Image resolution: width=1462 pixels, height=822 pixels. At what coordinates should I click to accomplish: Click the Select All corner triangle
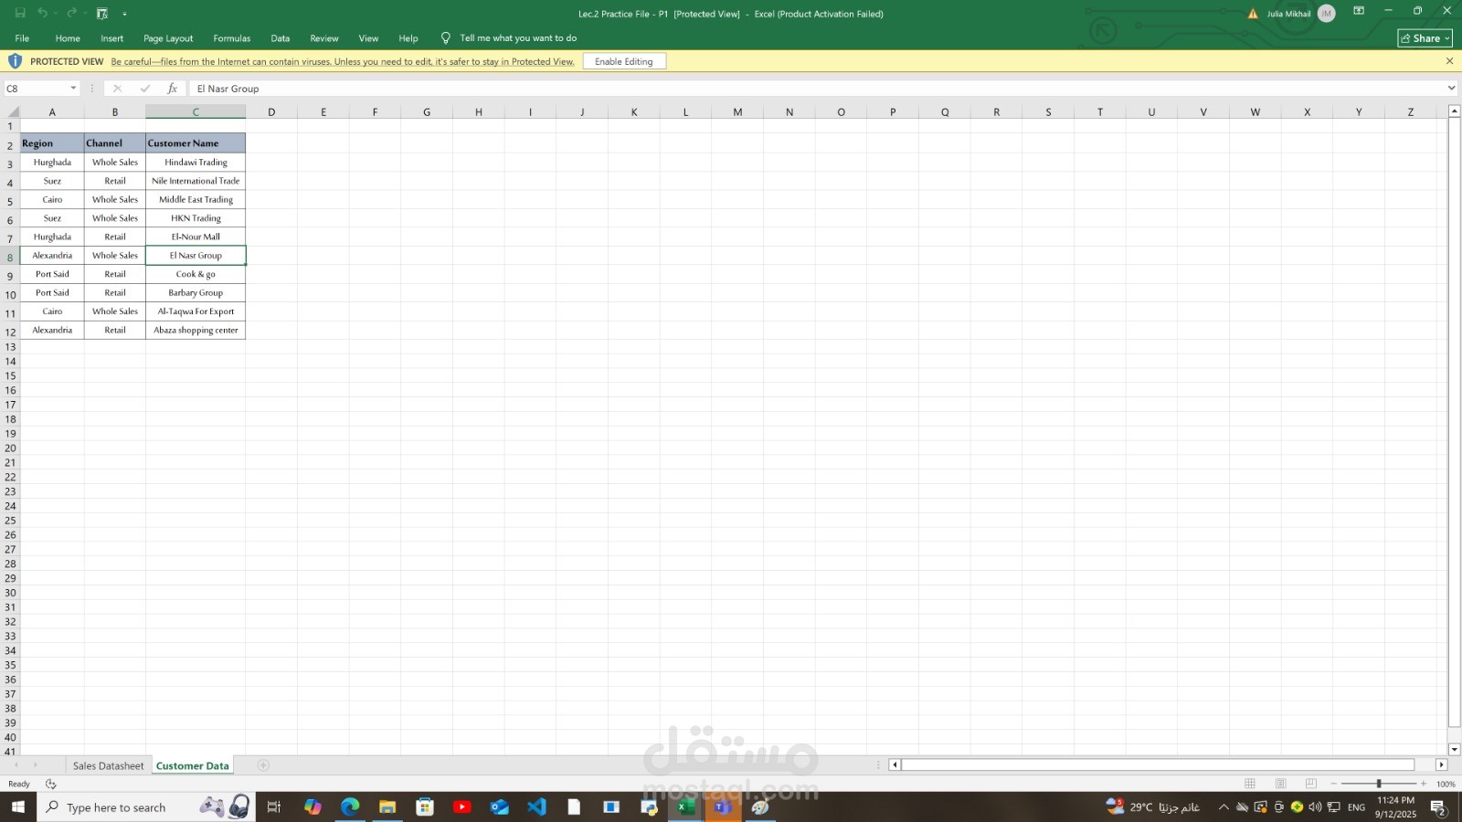[x=13, y=111]
